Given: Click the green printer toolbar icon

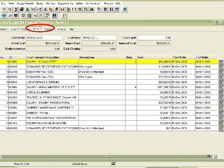Looking at the screenshot, I should 91,9.
